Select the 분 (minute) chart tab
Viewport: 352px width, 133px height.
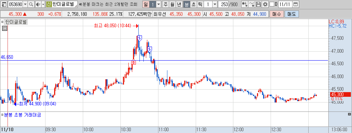coord(186,4)
